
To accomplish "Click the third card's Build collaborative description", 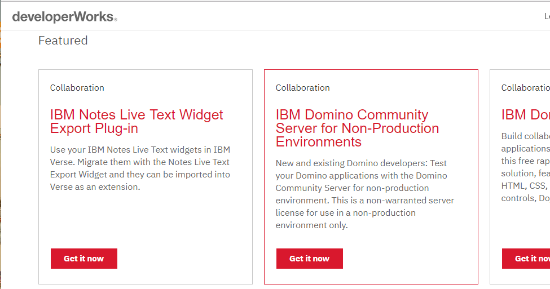I will tap(525, 167).
